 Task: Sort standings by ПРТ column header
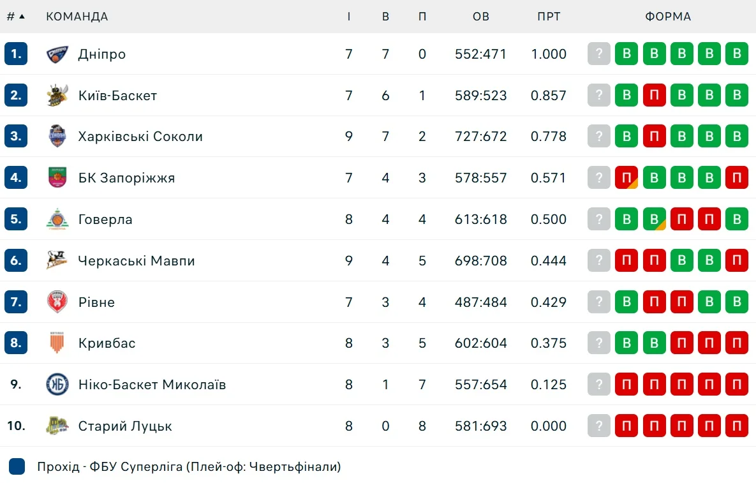pos(549,17)
